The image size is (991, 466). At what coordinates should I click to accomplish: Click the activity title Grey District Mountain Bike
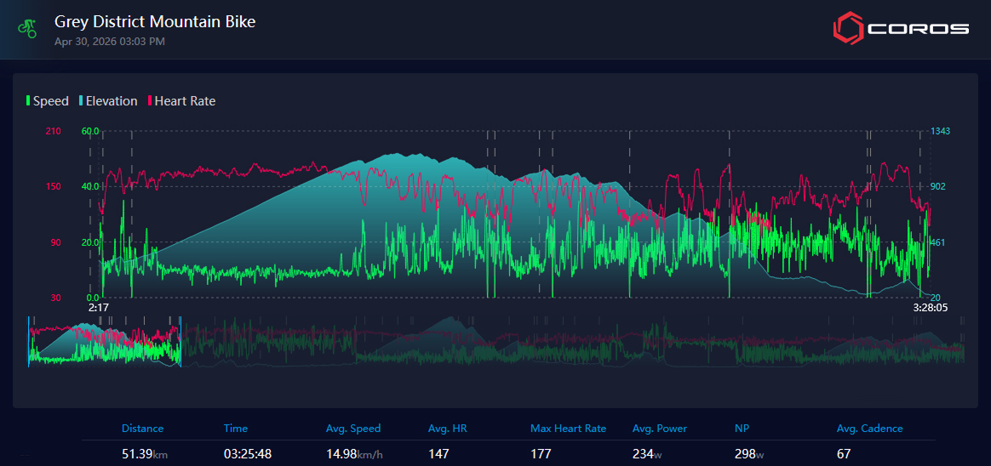pyautogui.click(x=155, y=22)
